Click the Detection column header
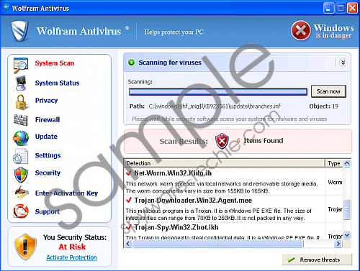 point(225,163)
